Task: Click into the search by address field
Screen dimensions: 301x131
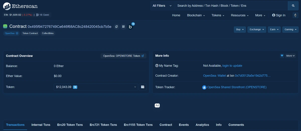Action: 231,5
